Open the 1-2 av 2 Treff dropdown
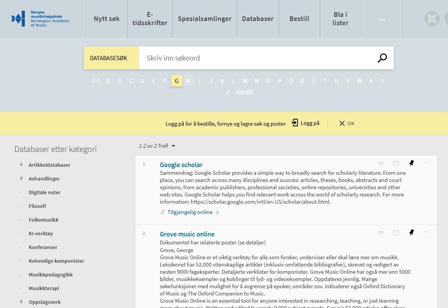 click(x=157, y=146)
